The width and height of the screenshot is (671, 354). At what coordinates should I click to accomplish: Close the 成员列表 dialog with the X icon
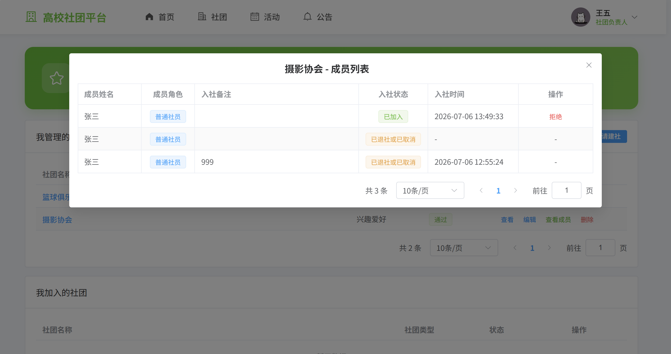[589, 65]
